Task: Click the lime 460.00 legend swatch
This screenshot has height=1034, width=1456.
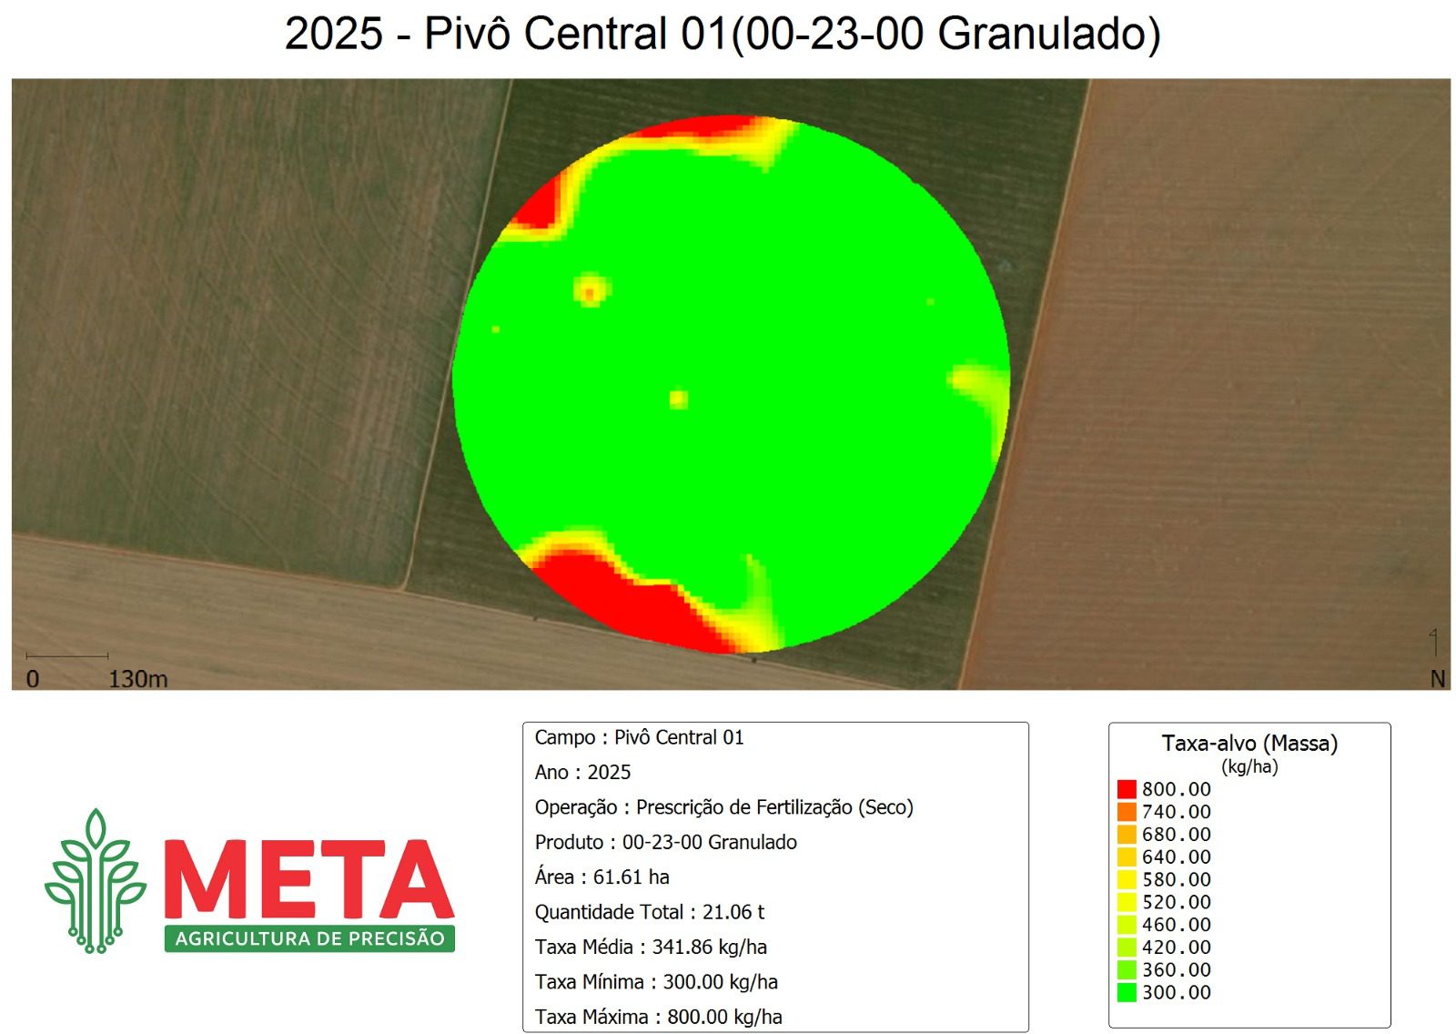Action: (1127, 925)
